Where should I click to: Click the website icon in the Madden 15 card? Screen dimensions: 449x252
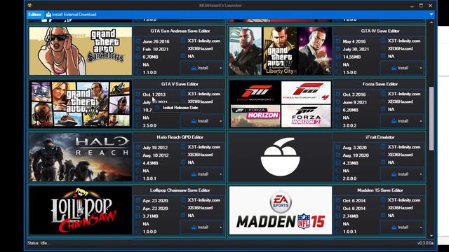tap(384, 200)
